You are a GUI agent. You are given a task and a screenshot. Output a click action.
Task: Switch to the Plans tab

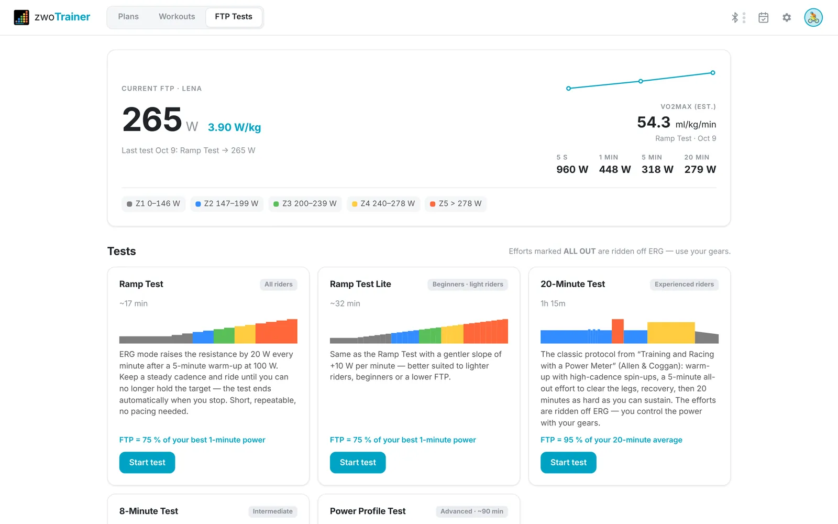tap(128, 17)
